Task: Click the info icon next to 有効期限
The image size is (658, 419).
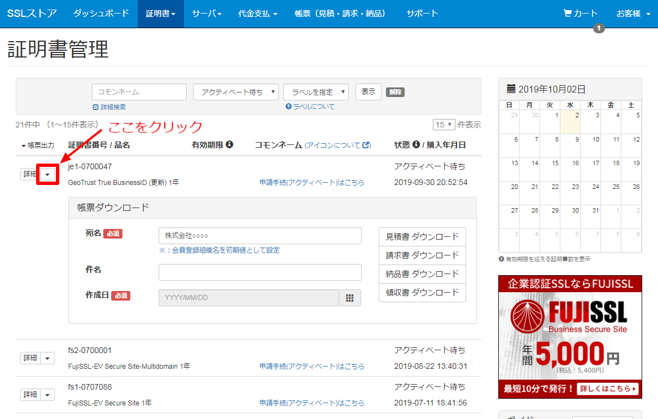Action: click(x=229, y=144)
